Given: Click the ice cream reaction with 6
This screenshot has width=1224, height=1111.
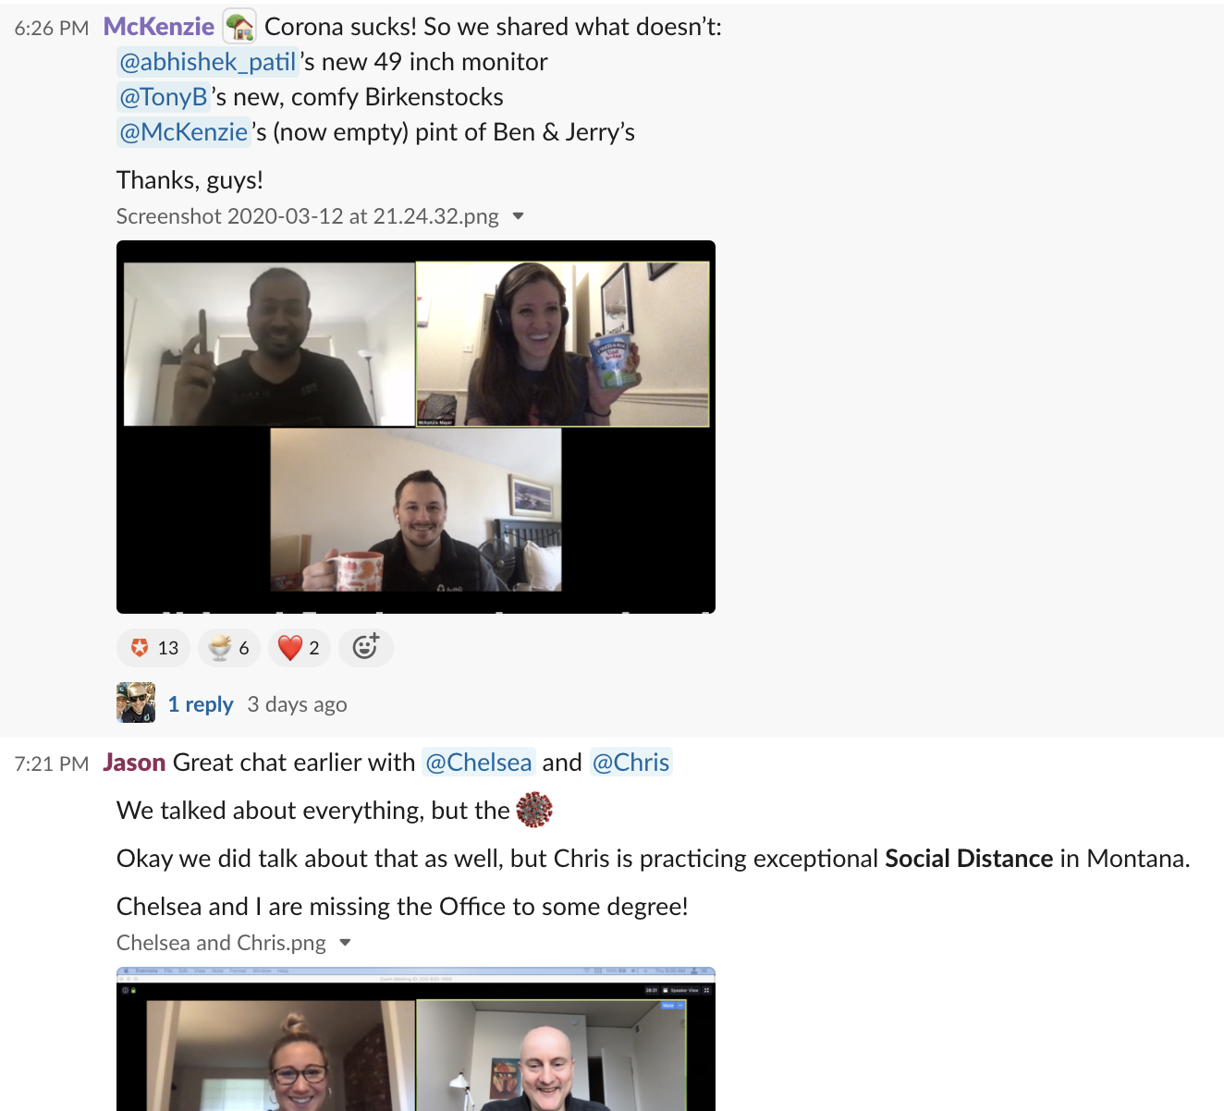Looking at the screenshot, I should (x=229, y=648).
